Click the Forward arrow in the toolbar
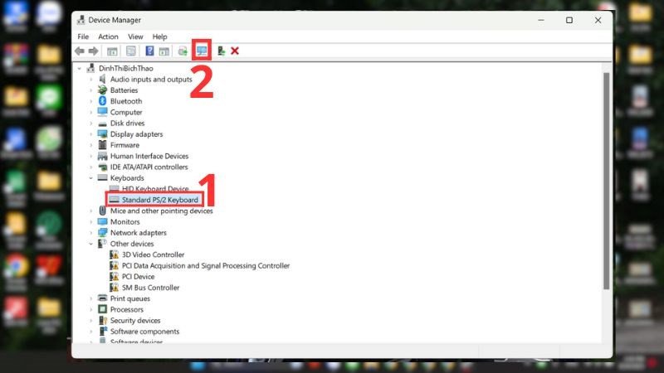The image size is (664, 373). 93,51
